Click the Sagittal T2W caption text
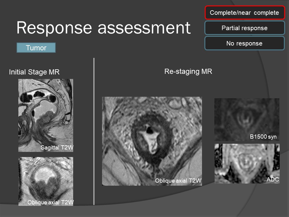289x217 pixels. (57, 148)
